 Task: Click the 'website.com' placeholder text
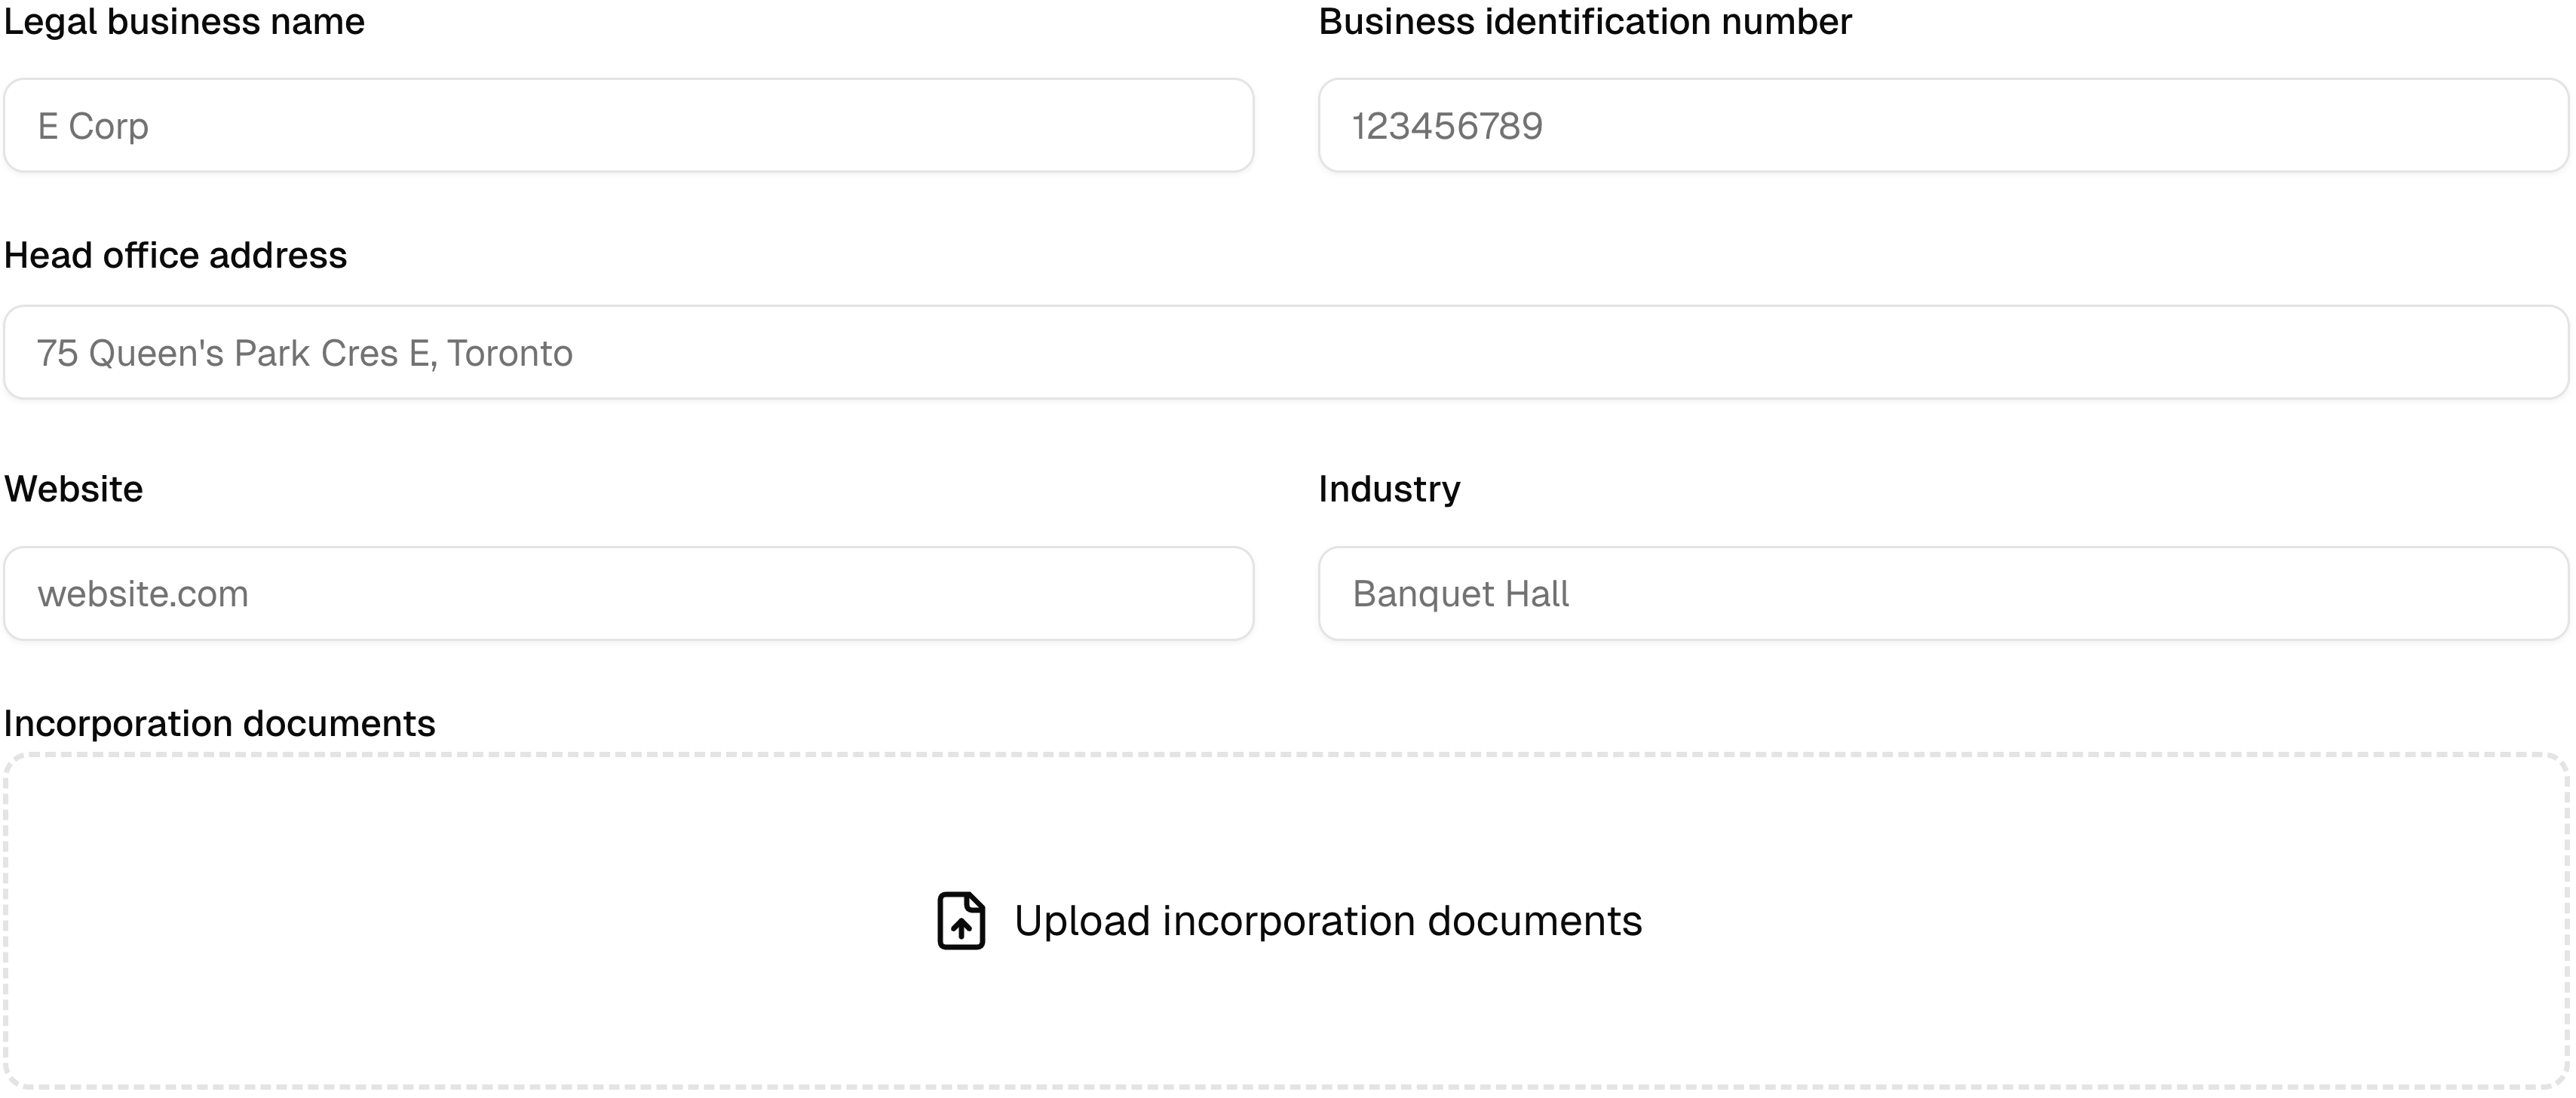143,595
